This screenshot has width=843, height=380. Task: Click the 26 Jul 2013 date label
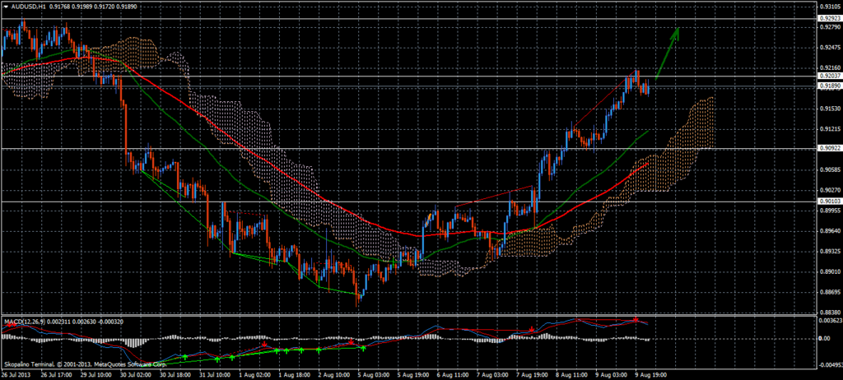tap(18, 373)
